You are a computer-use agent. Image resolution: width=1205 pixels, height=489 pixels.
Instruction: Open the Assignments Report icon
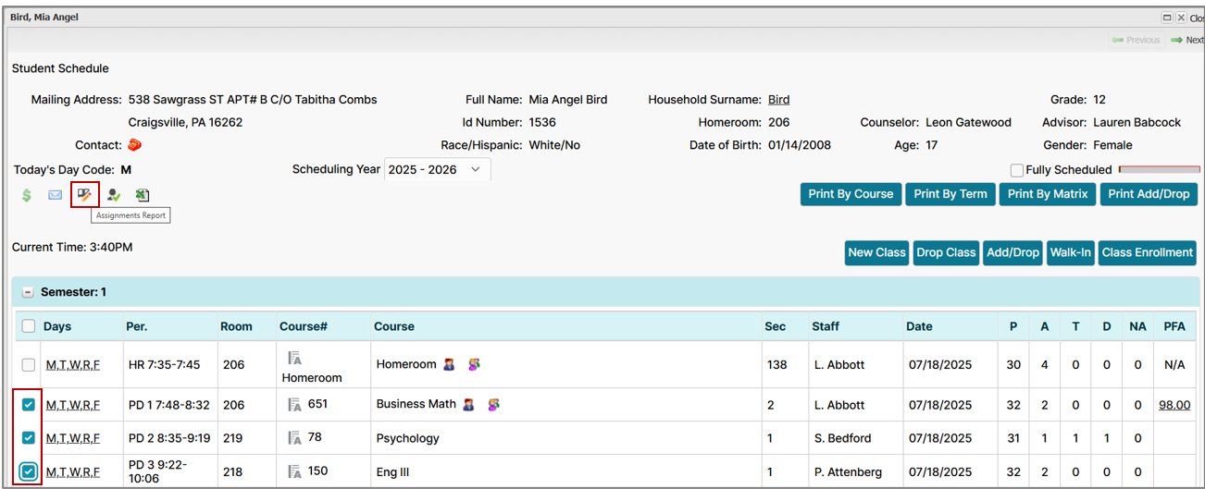tap(84, 195)
